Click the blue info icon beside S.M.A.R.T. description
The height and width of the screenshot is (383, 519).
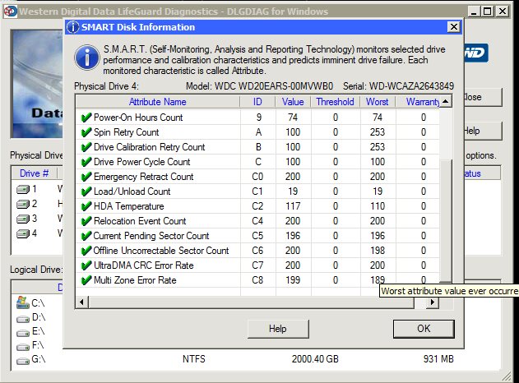tap(86, 58)
